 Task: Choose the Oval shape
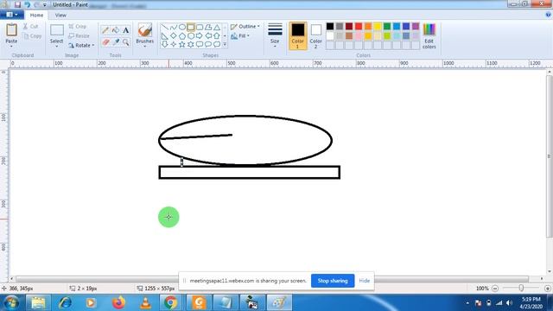click(182, 27)
